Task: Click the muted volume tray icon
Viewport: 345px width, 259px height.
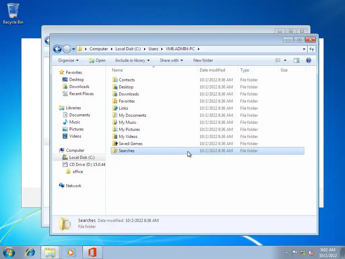Action: 311,253
